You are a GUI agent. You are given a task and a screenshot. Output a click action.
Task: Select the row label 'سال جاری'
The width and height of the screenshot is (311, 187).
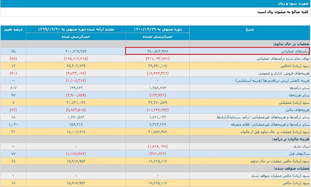[301, 146]
